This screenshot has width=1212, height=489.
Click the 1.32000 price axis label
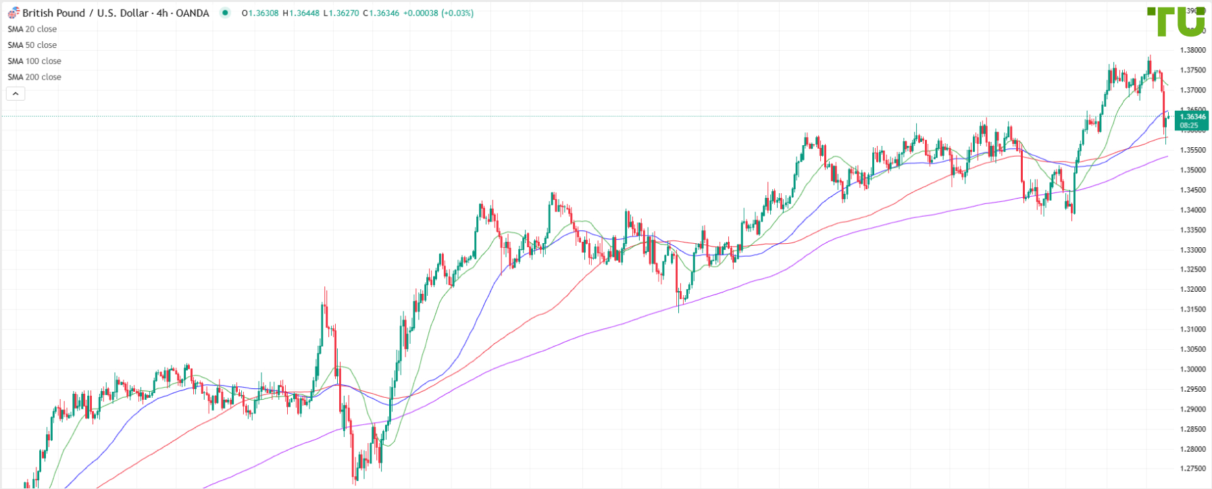[1193, 290]
